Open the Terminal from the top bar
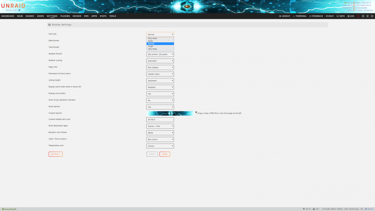Screen dimensions: 375x211 tap(300, 16)
